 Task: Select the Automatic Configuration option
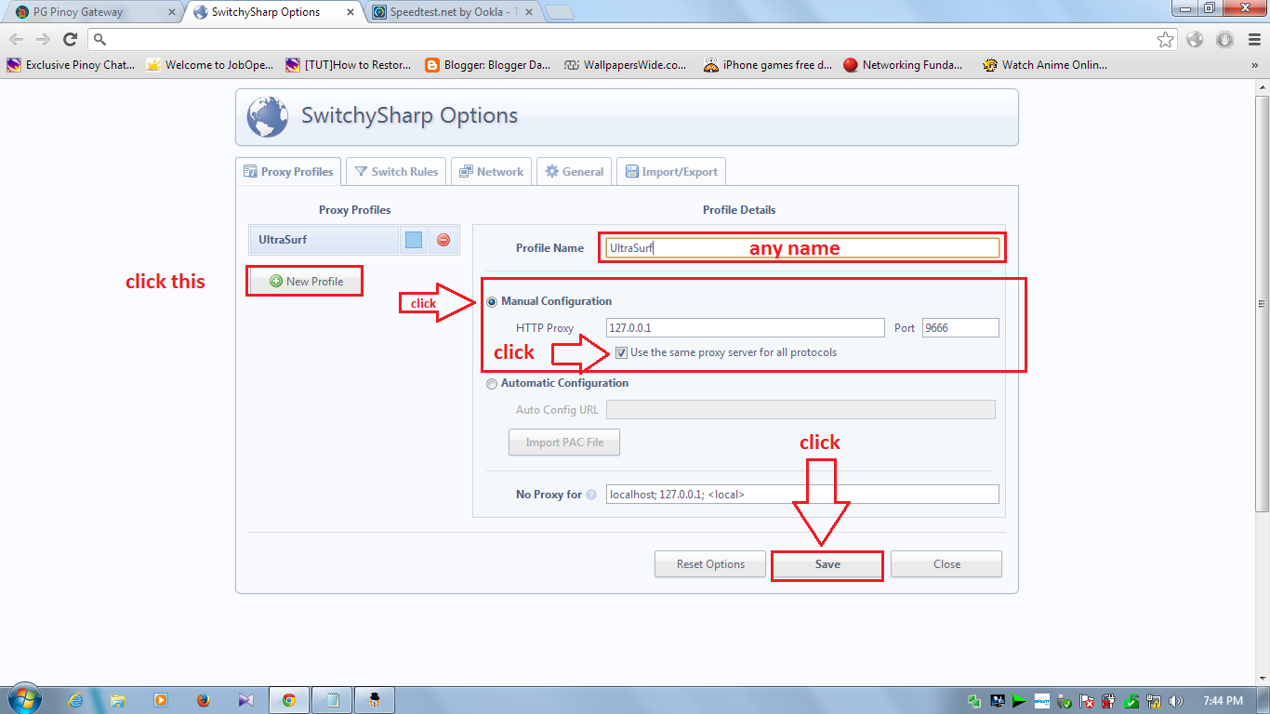coord(491,383)
